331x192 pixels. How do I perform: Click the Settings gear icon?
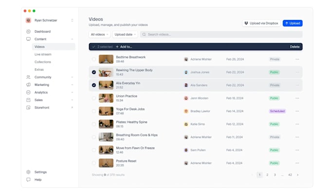point(28,172)
